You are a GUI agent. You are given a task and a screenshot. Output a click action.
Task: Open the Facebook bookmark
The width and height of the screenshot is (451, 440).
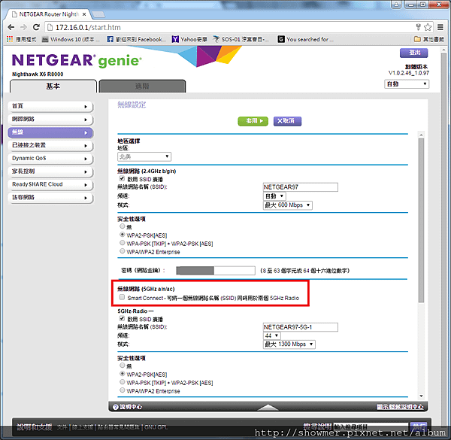pos(136,39)
